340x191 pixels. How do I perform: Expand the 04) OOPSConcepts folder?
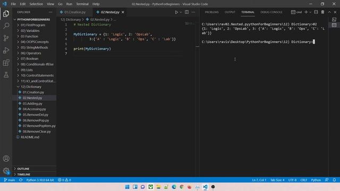click(34, 42)
